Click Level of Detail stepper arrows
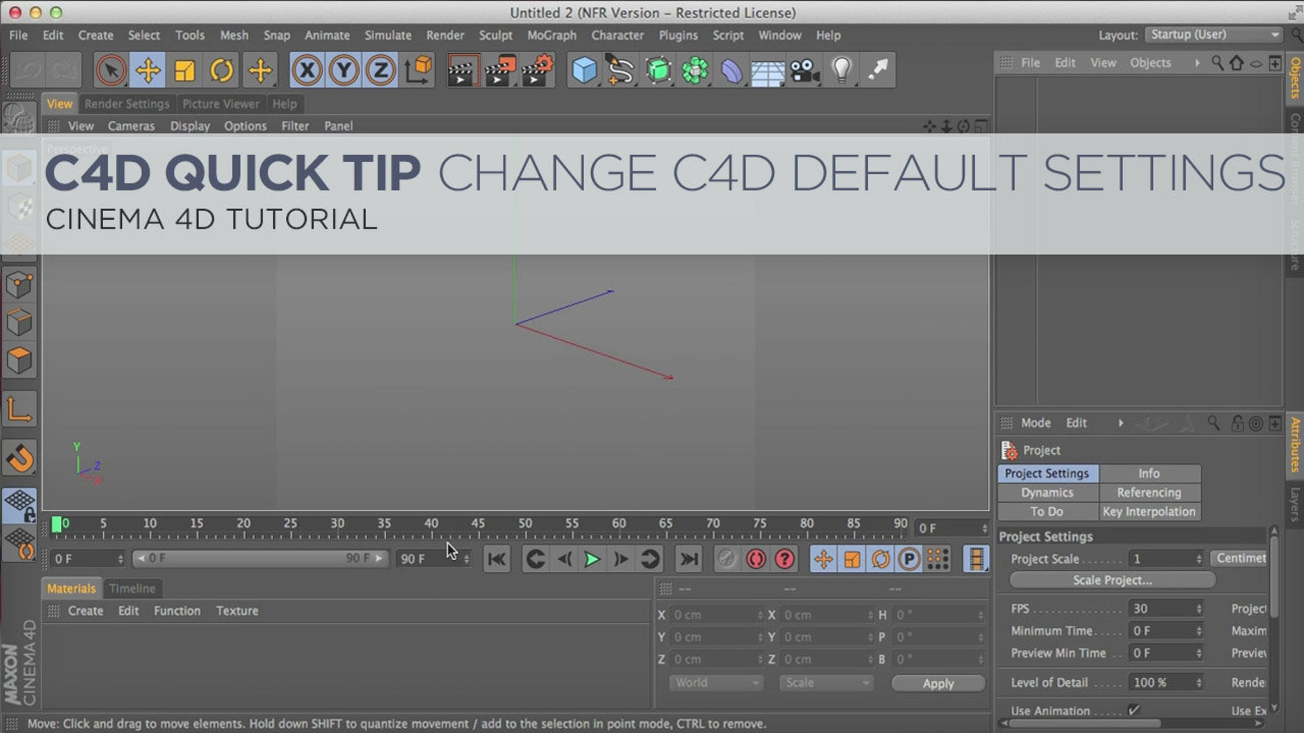This screenshot has width=1304, height=733. coord(1199,683)
